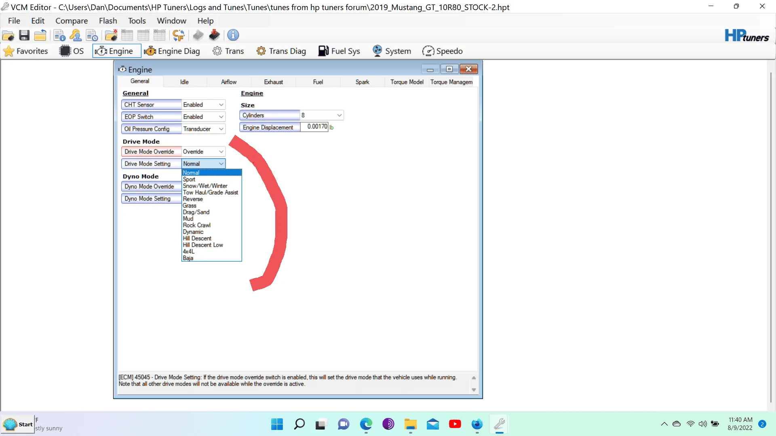Select Engine in the navigation toolbar
The height and width of the screenshot is (436, 776).
tap(116, 51)
